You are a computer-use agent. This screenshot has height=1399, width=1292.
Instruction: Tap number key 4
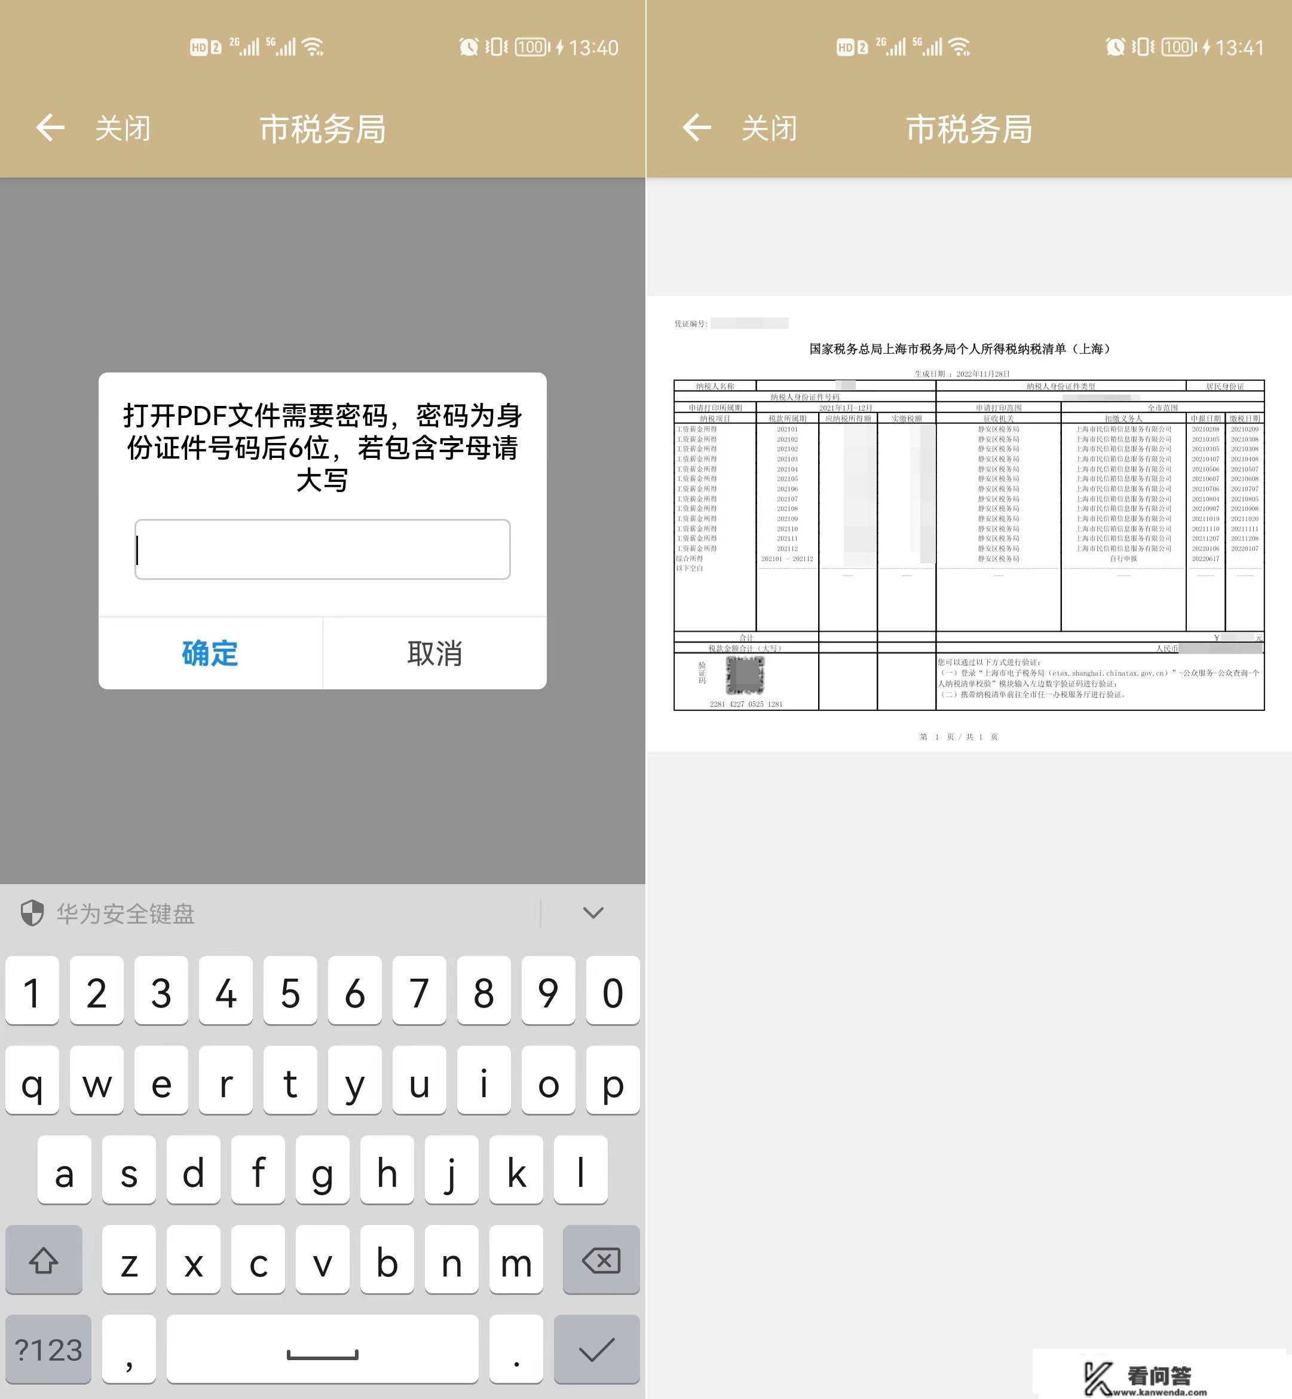click(x=226, y=991)
